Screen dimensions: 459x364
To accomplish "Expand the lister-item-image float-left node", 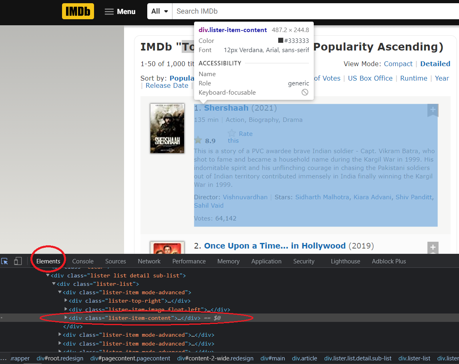I will tap(66, 309).
